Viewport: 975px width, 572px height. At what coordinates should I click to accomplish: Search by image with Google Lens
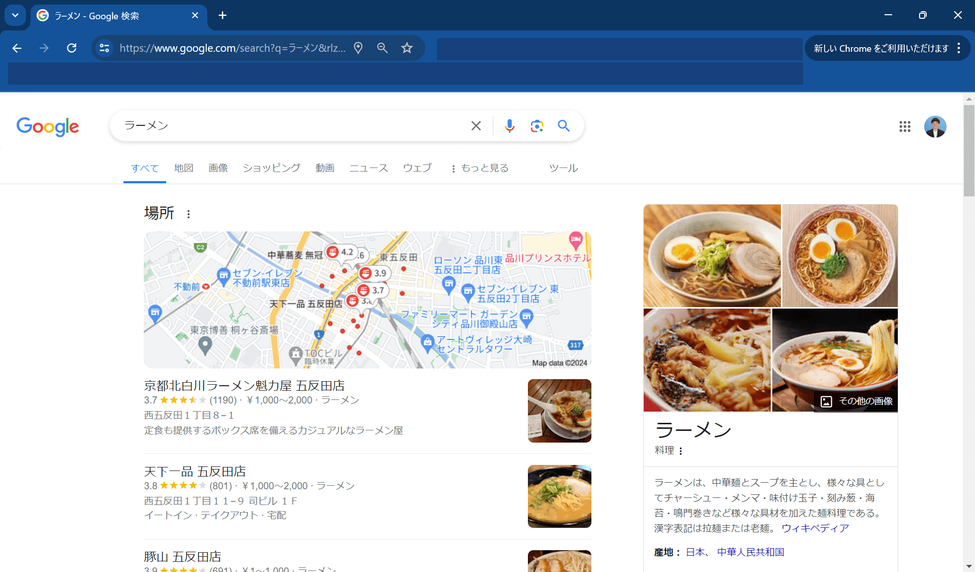[537, 126]
